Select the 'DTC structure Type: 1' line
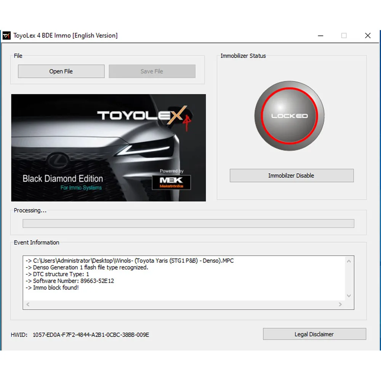This screenshot has width=381, height=381. coord(58,274)
